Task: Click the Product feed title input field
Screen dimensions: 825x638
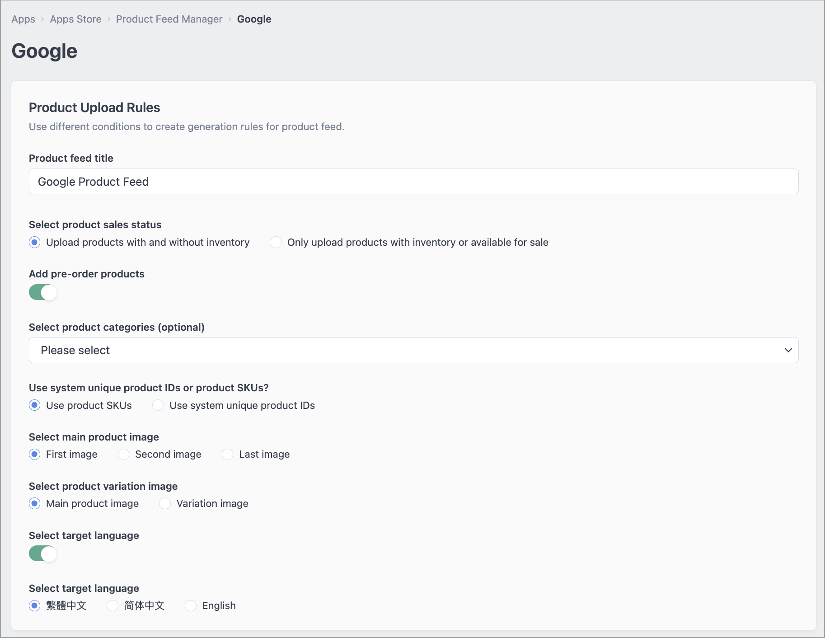Action: [x=413, y=182]
